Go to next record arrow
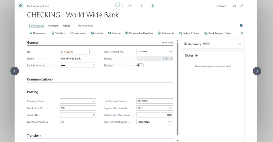The height and width of the screenshot is (142, 273). (257, 71)
